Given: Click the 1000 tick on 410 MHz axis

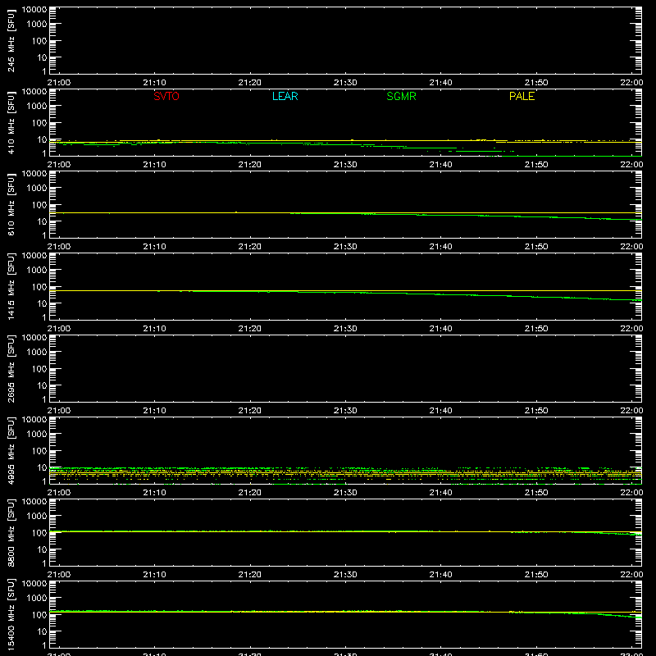Looking at the screenshot, I should (37, 107).
